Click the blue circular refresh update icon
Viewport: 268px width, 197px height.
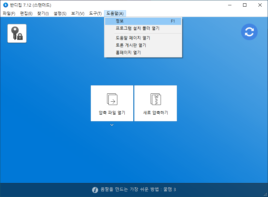tap(249, 32)
